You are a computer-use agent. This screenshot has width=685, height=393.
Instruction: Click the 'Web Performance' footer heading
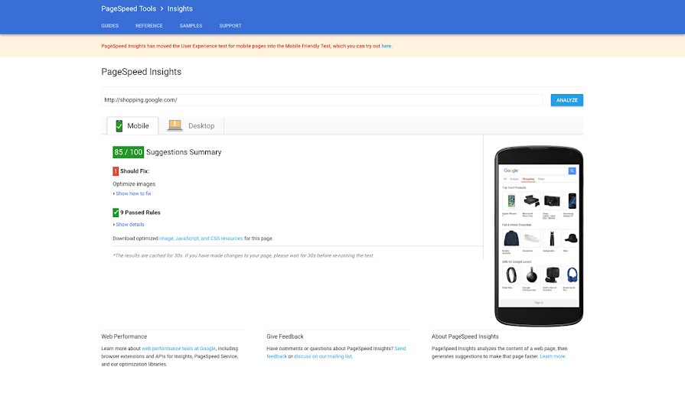click(x=124, y=336)
